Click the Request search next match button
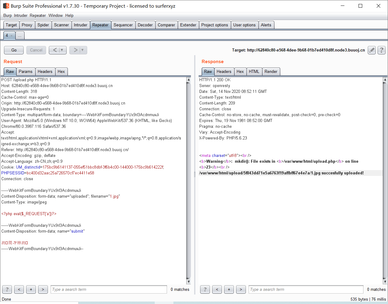This screenshot has width=388, height=304. [43, 289]
